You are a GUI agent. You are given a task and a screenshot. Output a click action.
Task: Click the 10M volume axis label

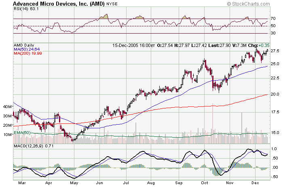click(x=7, y=134)
